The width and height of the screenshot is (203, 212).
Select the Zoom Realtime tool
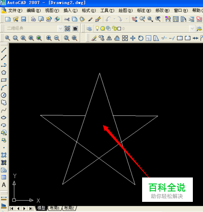click(x=143, y=19)
